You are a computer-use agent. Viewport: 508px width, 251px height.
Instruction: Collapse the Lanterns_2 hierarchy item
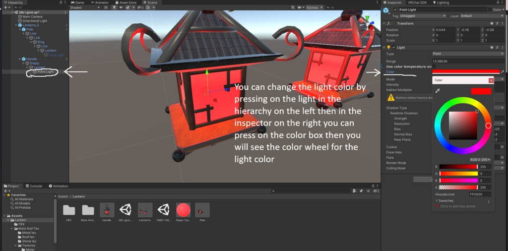coord(16,25)
